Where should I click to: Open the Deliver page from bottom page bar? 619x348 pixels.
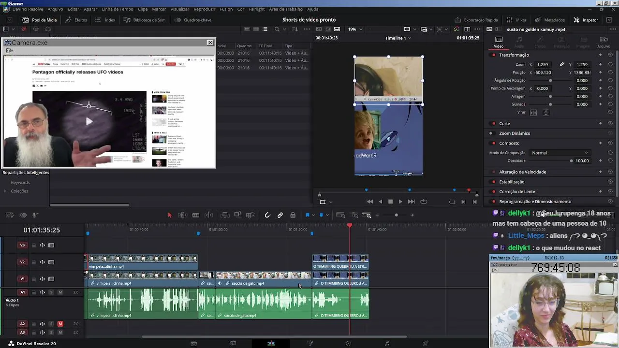tap(426, 344)
